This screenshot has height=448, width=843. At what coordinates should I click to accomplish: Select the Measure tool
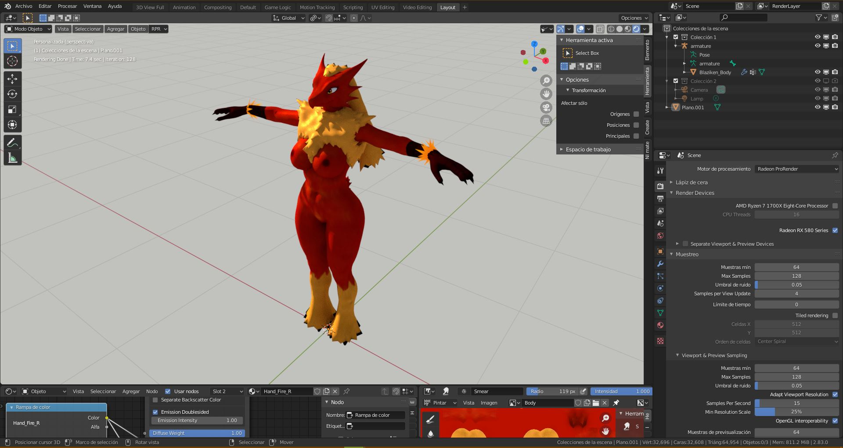(12, 158)
